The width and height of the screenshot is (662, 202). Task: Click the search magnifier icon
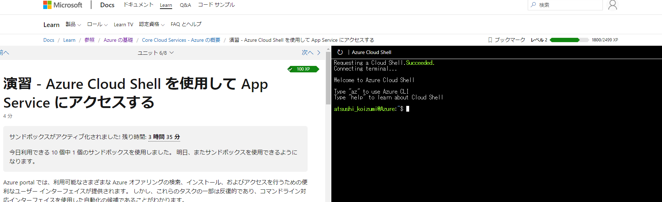pos(533,5)
